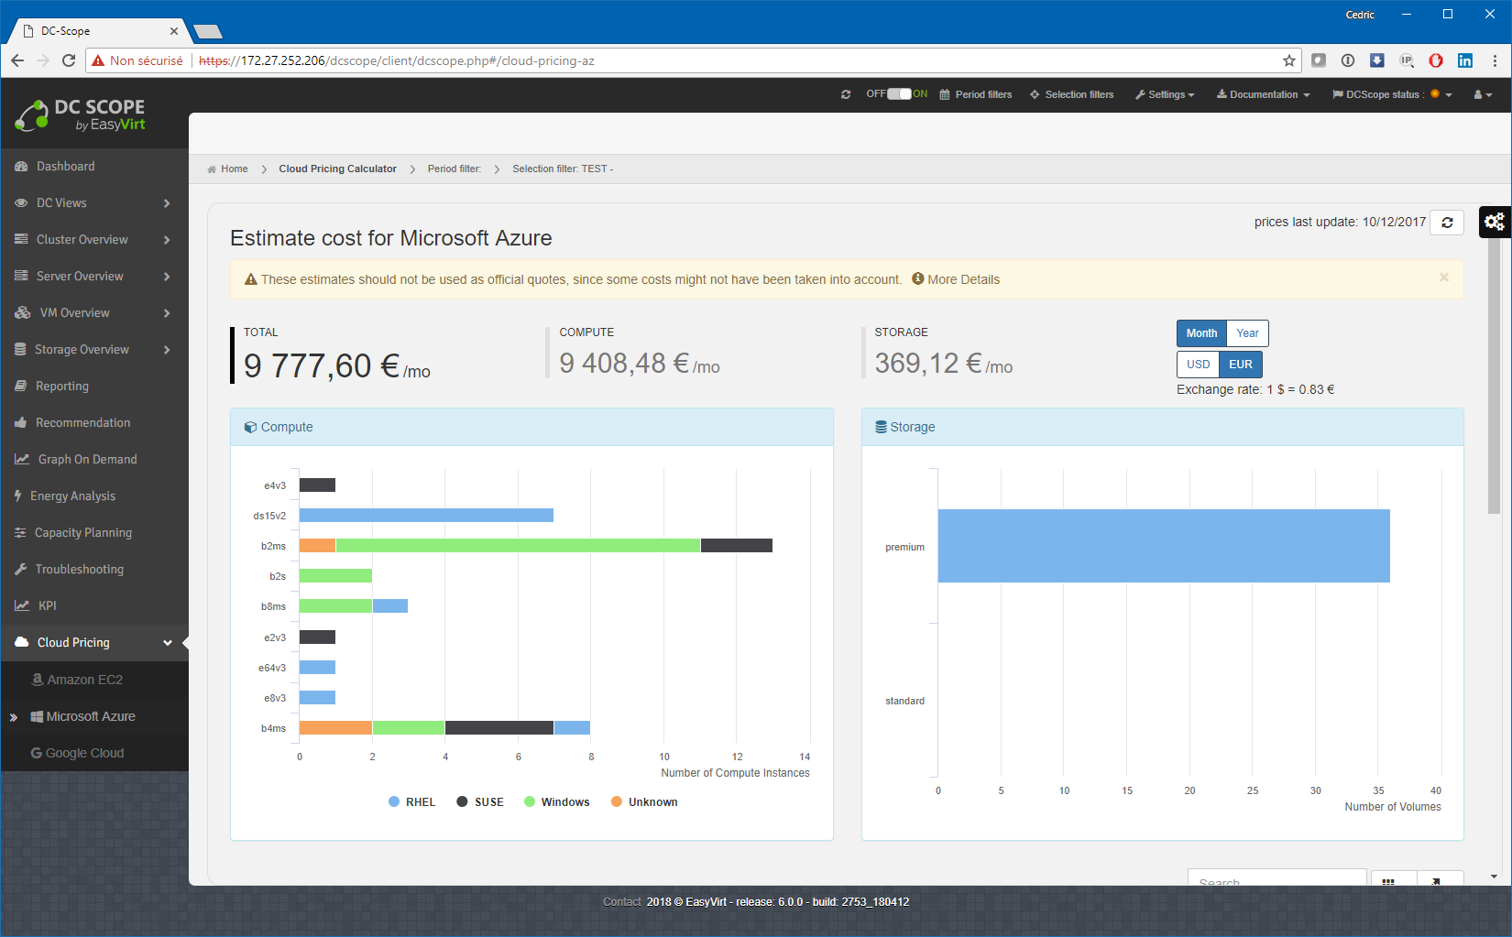Dismiss the estimates warning banner
Viewport: 1512px width, 937px height.
1443,278
